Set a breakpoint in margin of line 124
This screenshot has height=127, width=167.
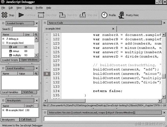pyautogui.click(x=47, y=48)
